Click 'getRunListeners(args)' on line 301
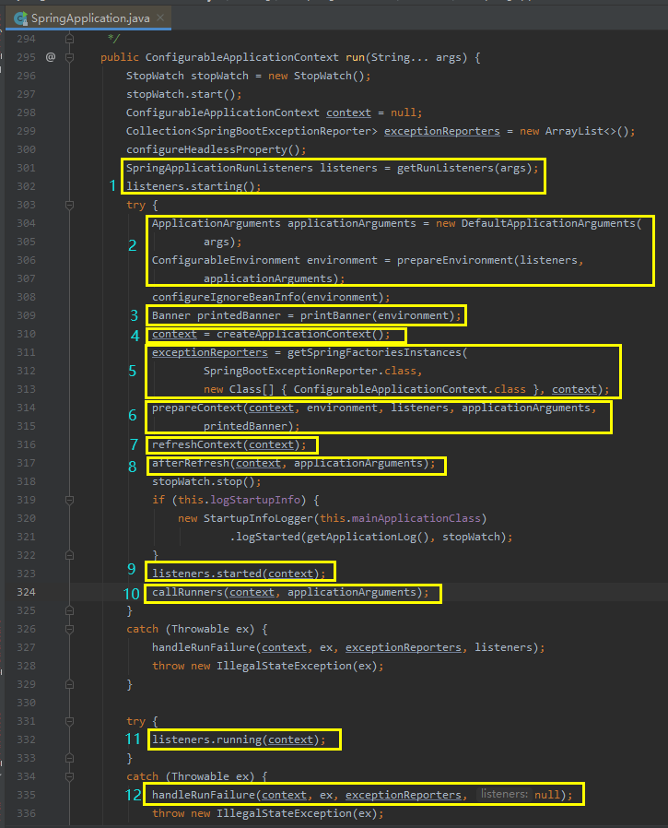Image resolution: width=668 pixels, height=828 pixels. [464, 168]
